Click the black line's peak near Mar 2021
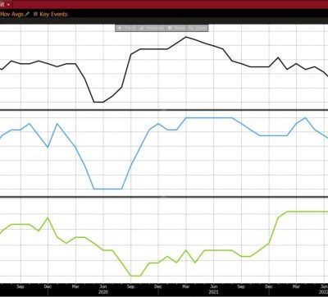This screenshot has height=297, width=328. 186,37
